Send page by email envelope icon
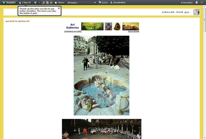206x139 pixels. coord(51,2)
